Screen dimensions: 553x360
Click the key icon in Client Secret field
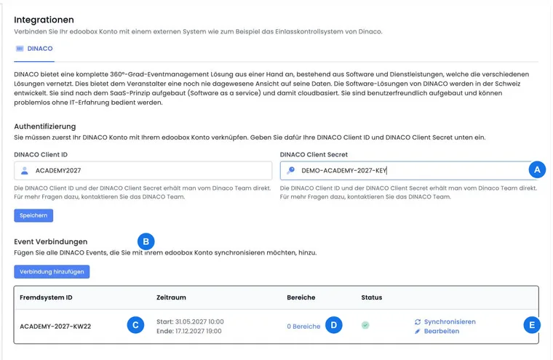click(290, 171)
